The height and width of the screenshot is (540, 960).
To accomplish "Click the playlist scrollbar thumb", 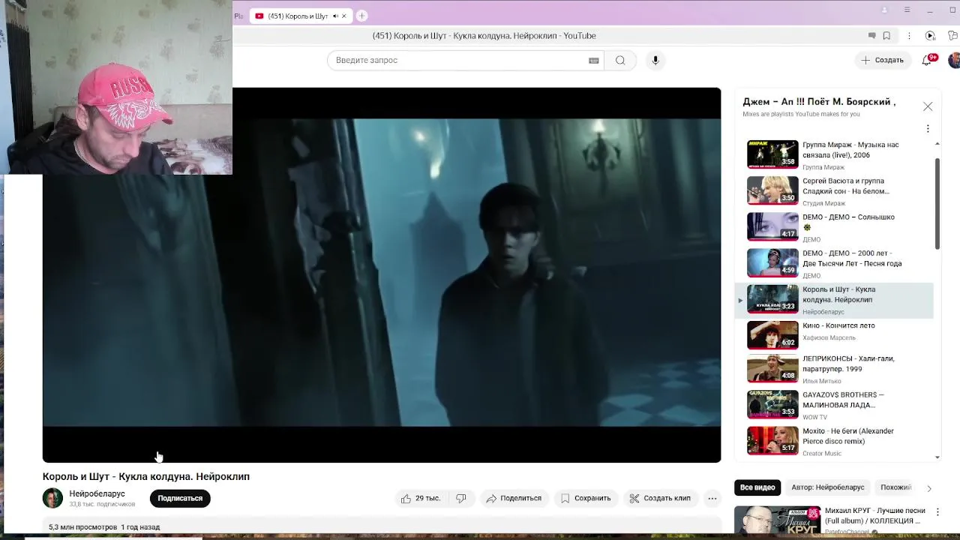I will pyautogui.click(x=937, y=203).
